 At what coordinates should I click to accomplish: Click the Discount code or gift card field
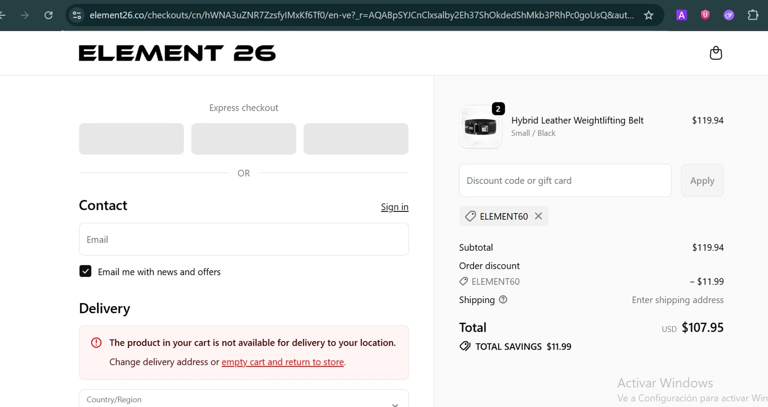(565, 180)
